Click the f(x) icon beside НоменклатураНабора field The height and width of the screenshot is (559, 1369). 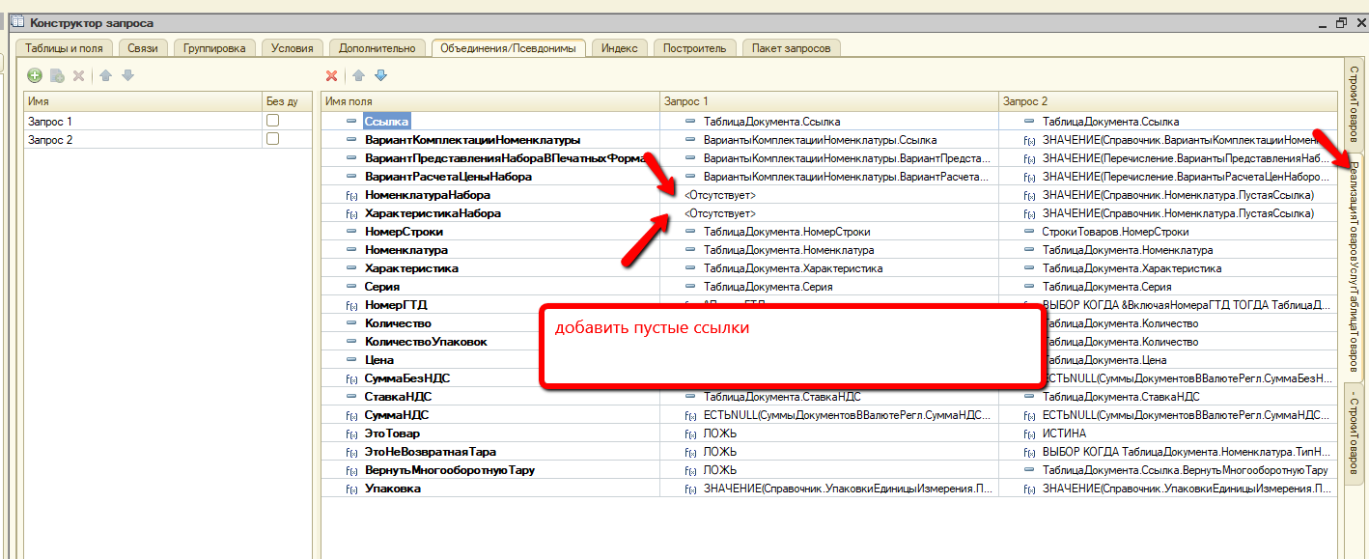click(351, 195)
